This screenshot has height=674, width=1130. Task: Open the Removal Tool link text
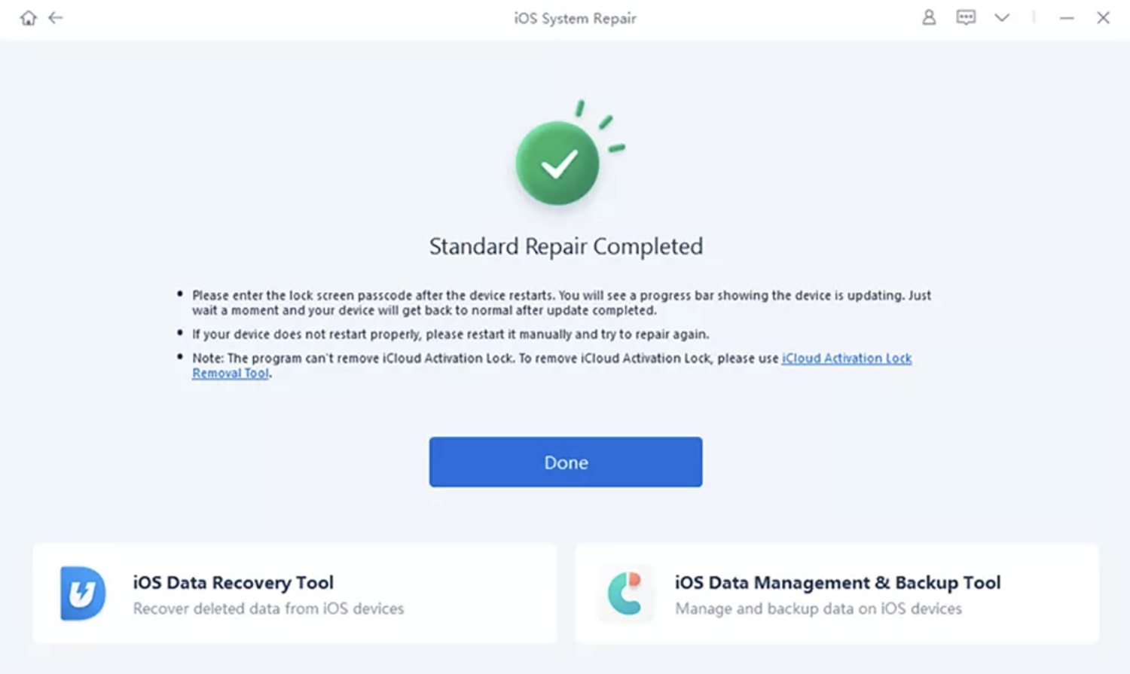(x=230, y=374)
